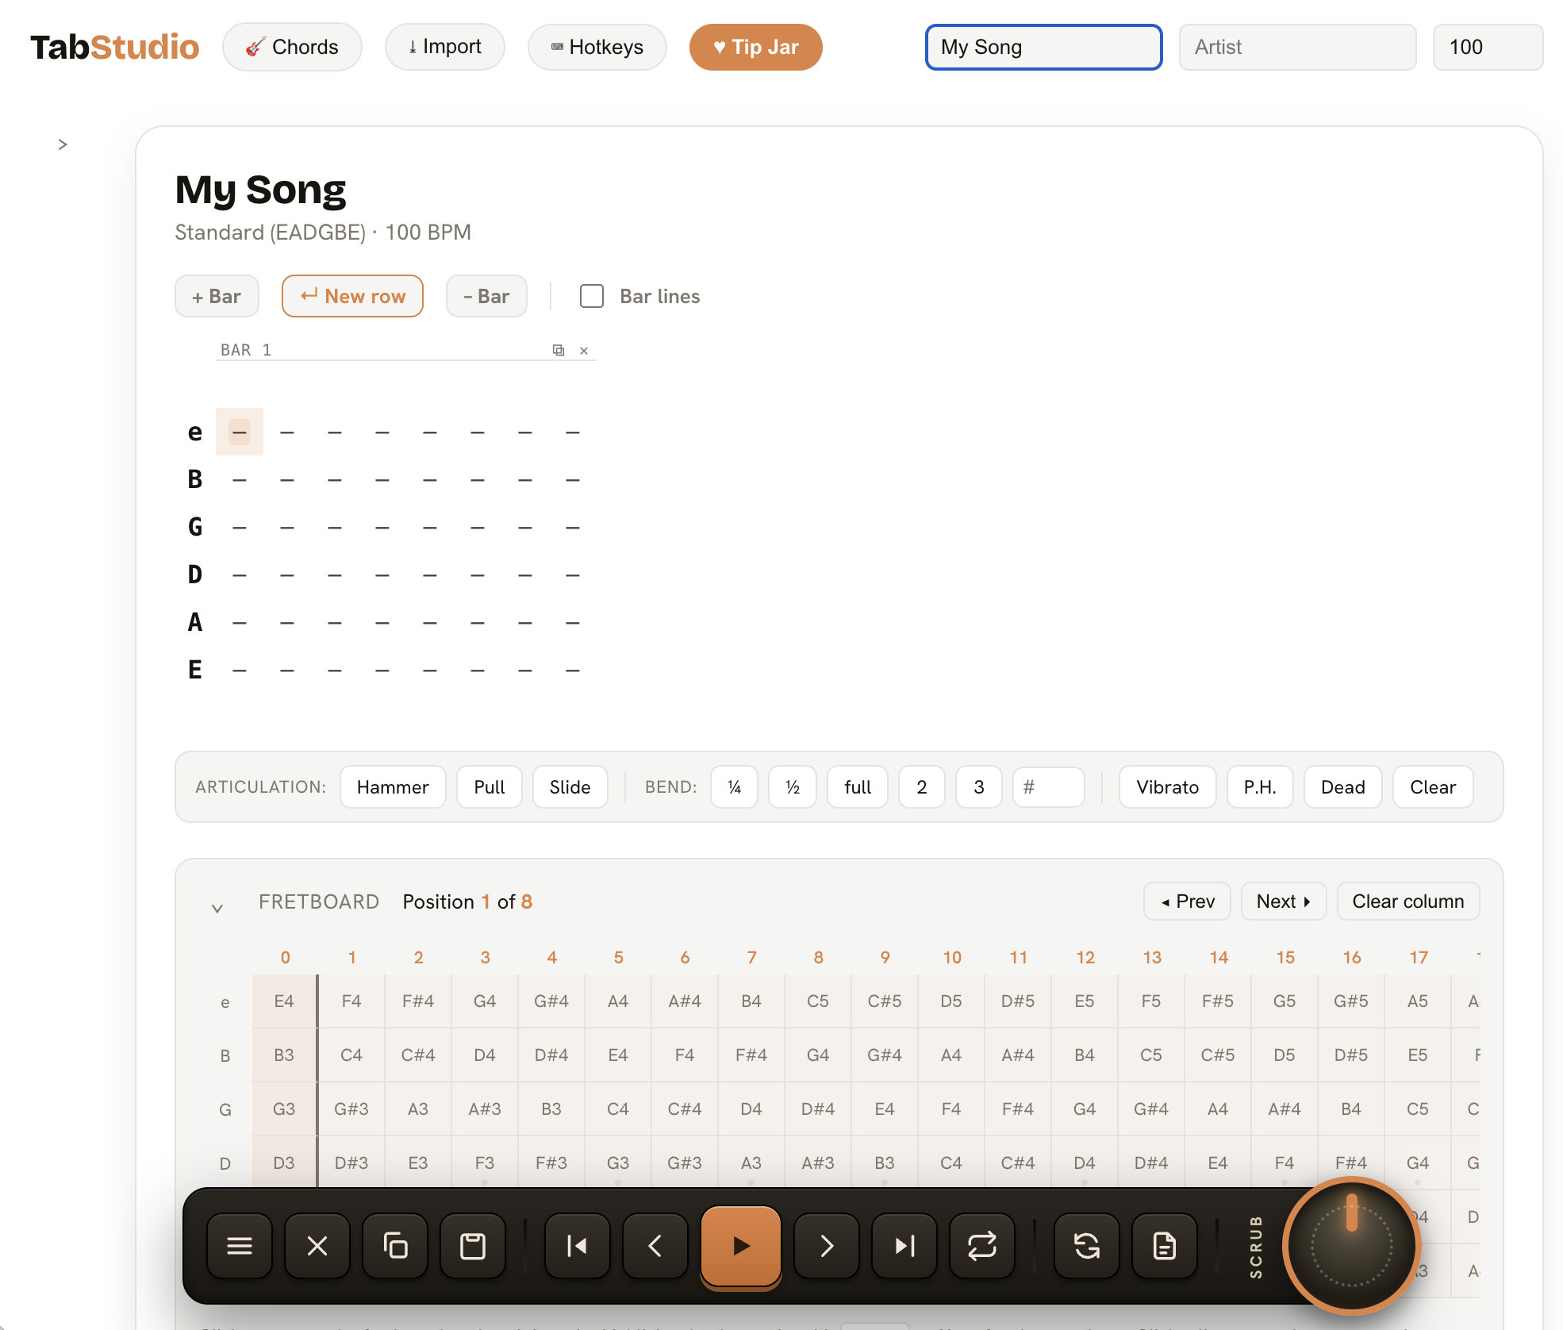Select bend amount 2
Viewport: 1563px width, 1330px height.
pyautogui.click(x=922, y=786)
